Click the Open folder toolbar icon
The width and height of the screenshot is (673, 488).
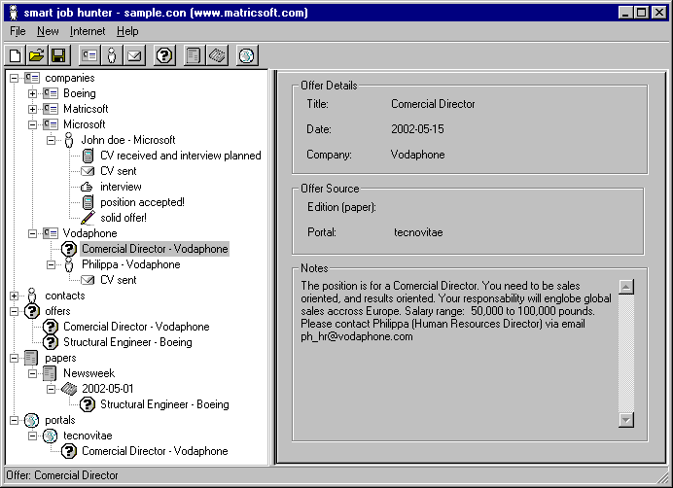tap(37, 55)
